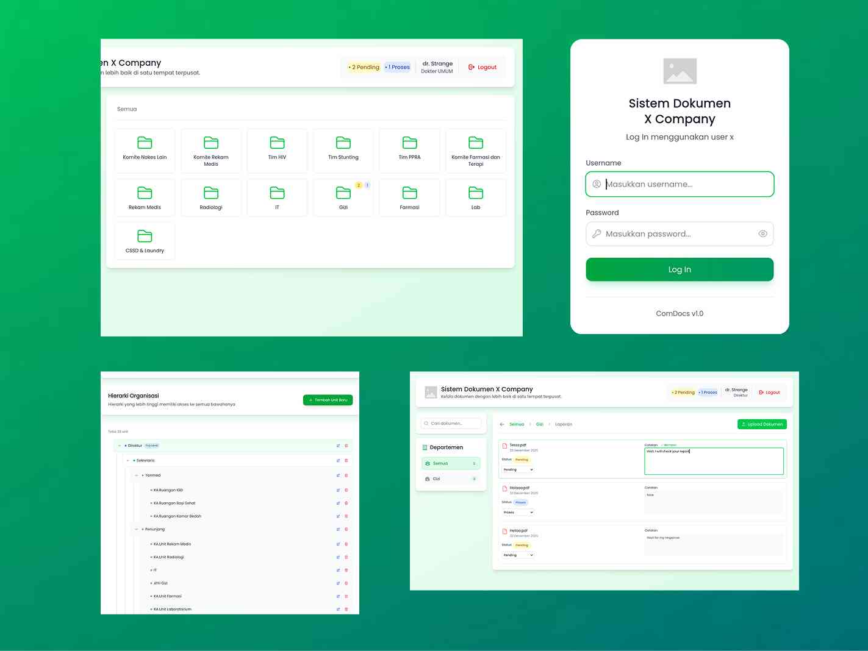Image resolution: width=868 pixels, height=651 pixels.
Task: Collapse the Yanmed tree node
Action: (136, 475)
